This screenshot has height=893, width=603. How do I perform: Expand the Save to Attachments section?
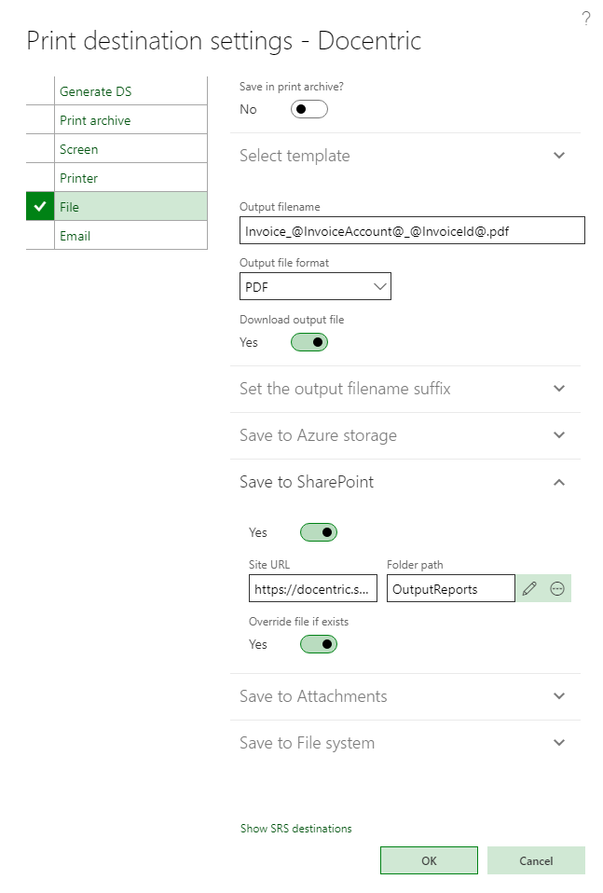point(559,696)
